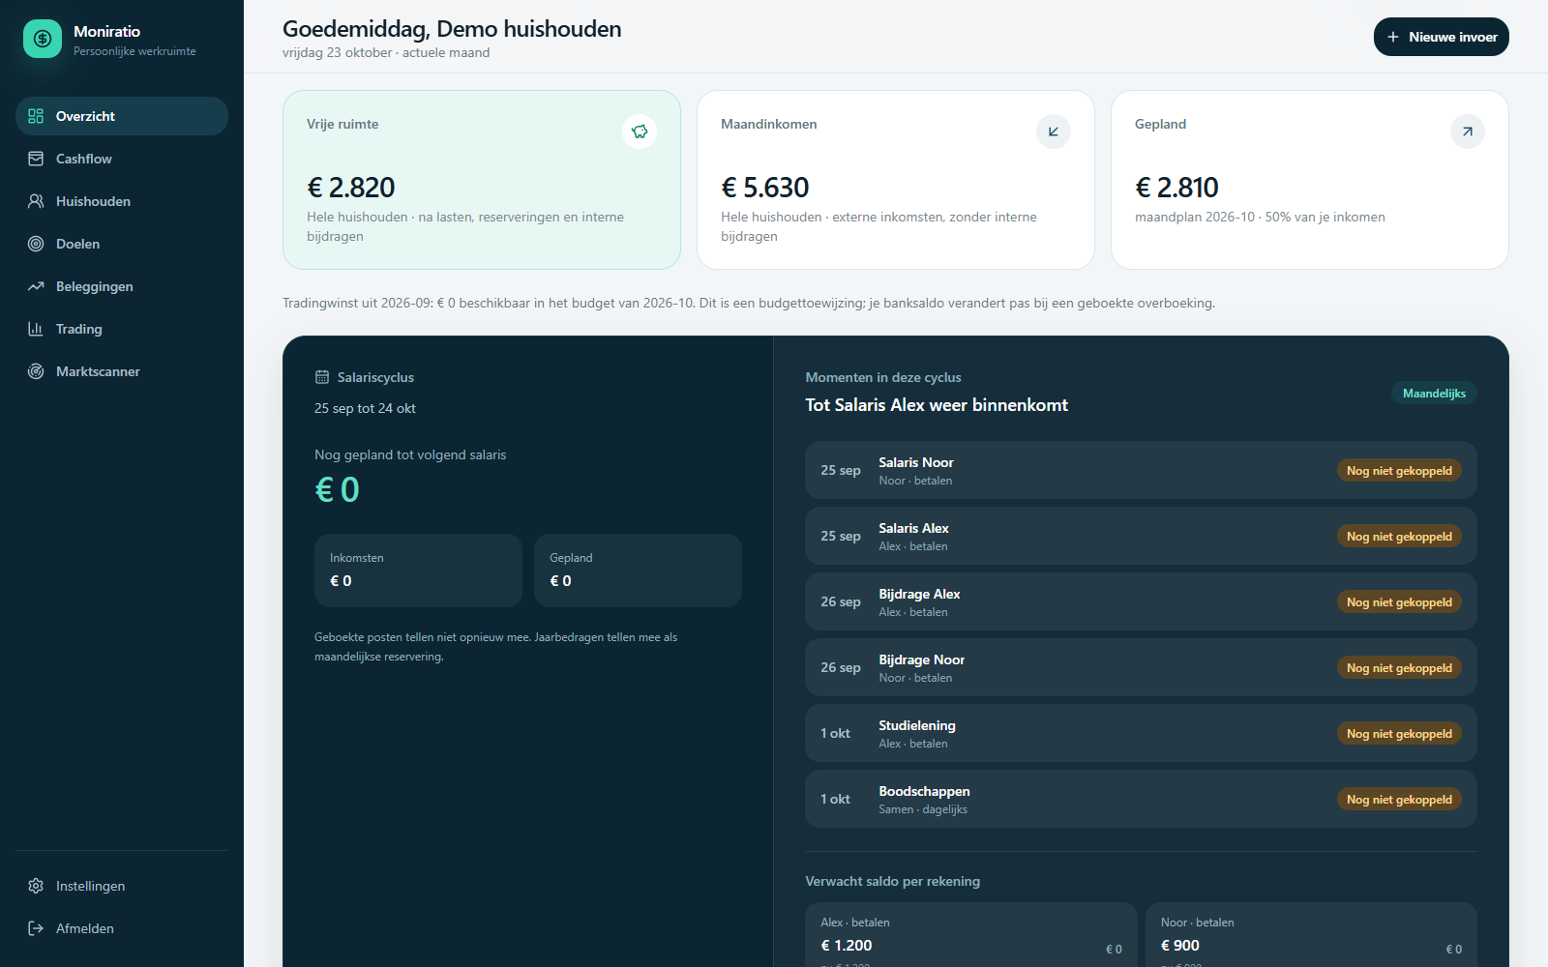
Task: Click the Tot Salaris Alex weer binnenkomt heading
Action: 937,405
